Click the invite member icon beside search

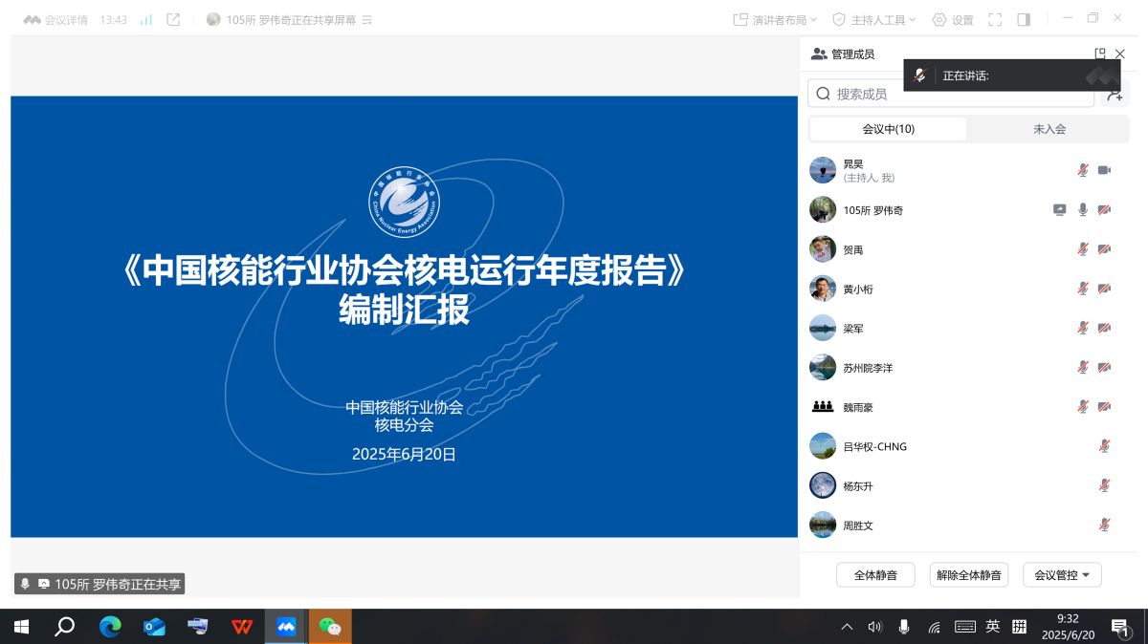click(x=1114, y=94)
